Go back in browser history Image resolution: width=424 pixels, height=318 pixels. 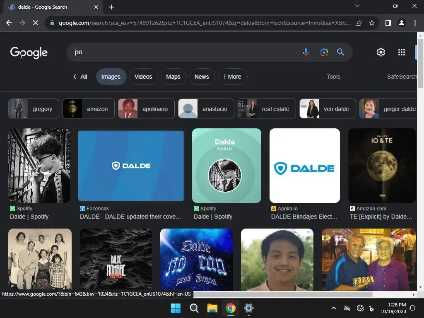[9, 23]
